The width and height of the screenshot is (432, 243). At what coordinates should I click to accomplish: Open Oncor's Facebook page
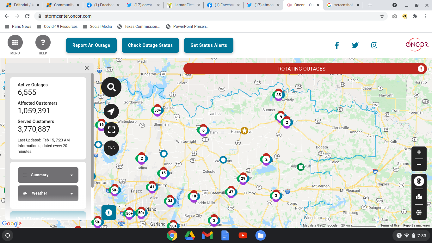337,45
